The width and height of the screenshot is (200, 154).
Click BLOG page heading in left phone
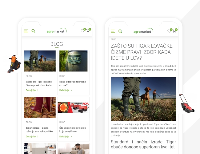pos(57,44)
